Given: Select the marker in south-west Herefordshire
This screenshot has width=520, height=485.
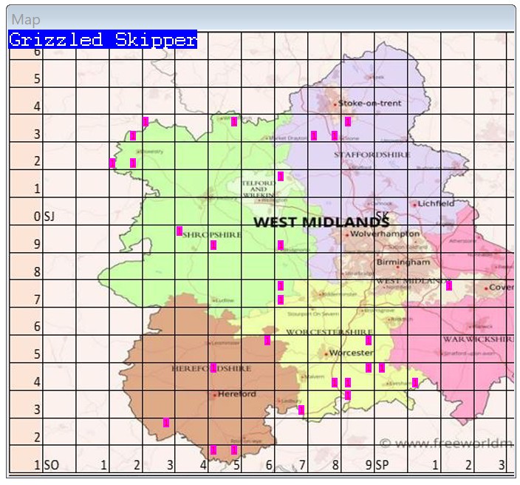Looking at the screenshot, I should pos(166,422).
